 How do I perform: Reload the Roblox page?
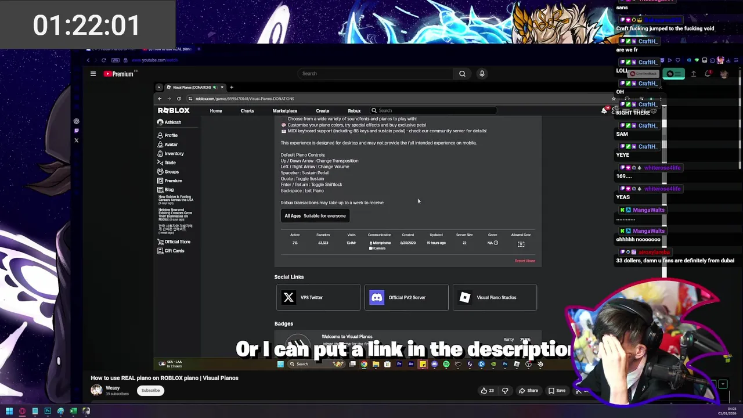point(179,99)
